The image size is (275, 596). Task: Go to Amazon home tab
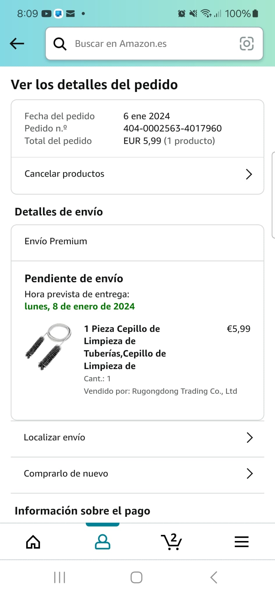click(33, 542)
